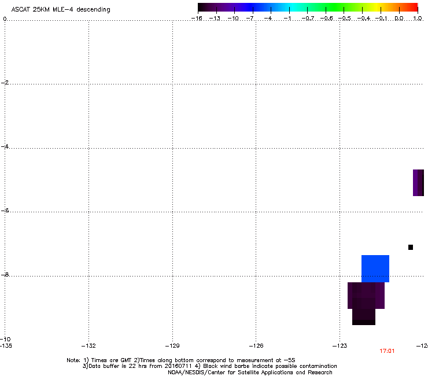Image resolution: width=428 pixels, height=376 pixels.
Task: Click latitude axis label -2
Action: 5,83
